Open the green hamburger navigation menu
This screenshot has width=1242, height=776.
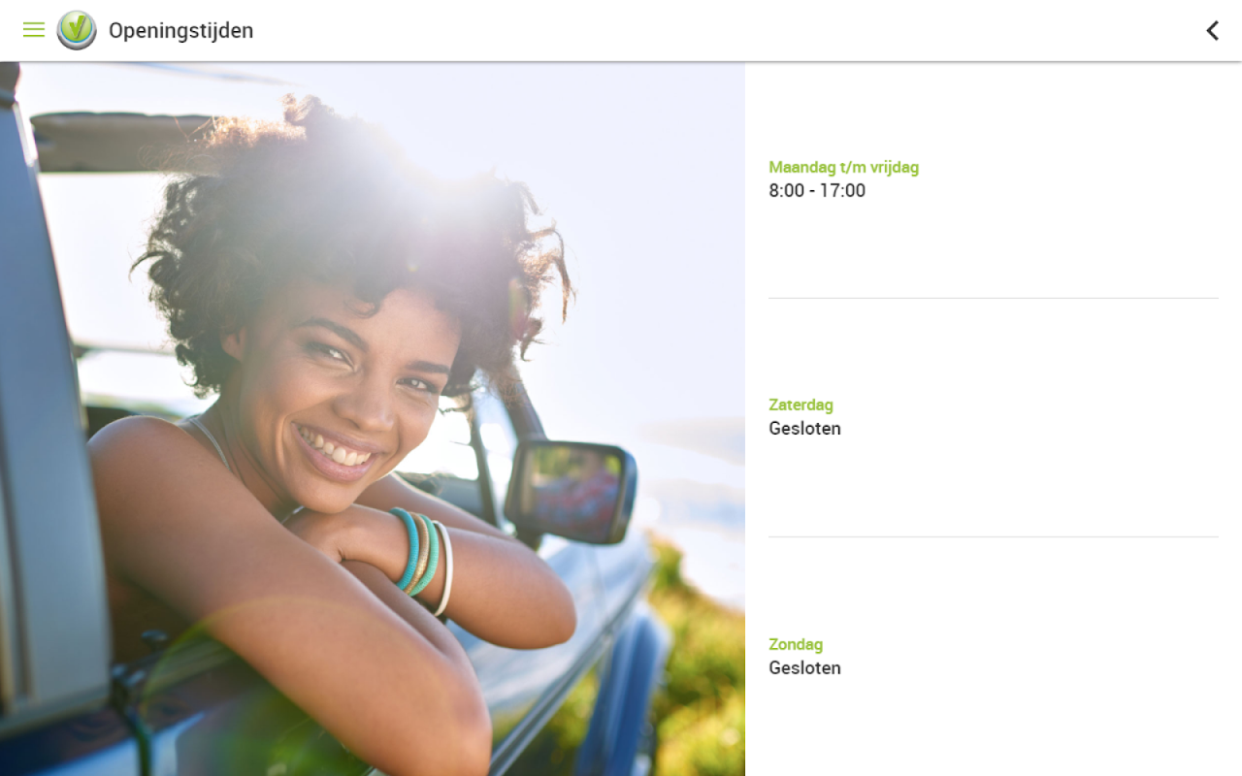[34, 30]
